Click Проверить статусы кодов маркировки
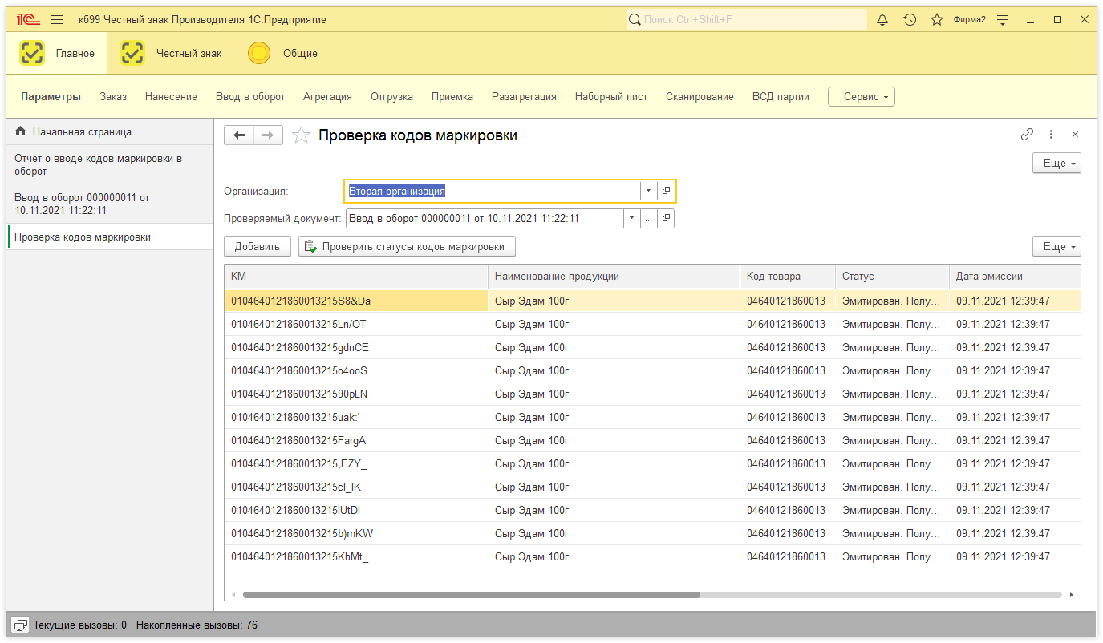 point(407,246)
